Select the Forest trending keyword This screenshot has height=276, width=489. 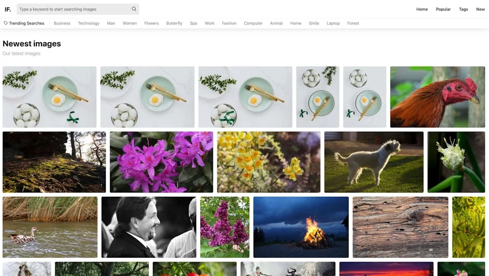[353, 23]
